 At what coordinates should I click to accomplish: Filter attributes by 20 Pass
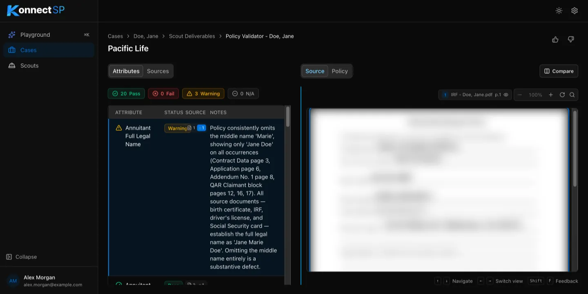[126, 94]
